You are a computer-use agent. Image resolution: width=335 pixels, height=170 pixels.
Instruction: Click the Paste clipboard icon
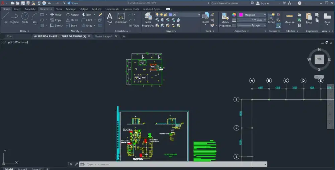(309, 18)
